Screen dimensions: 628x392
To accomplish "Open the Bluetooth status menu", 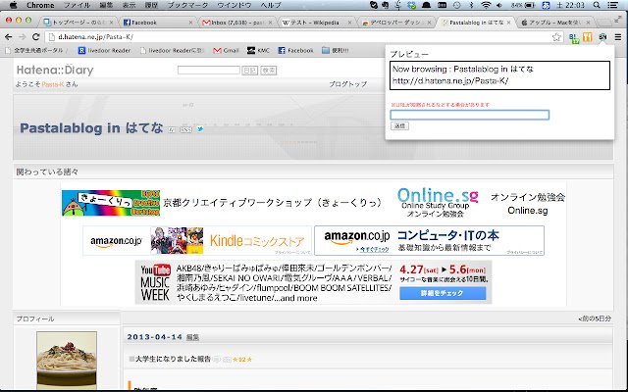I will tap(471, 5).
